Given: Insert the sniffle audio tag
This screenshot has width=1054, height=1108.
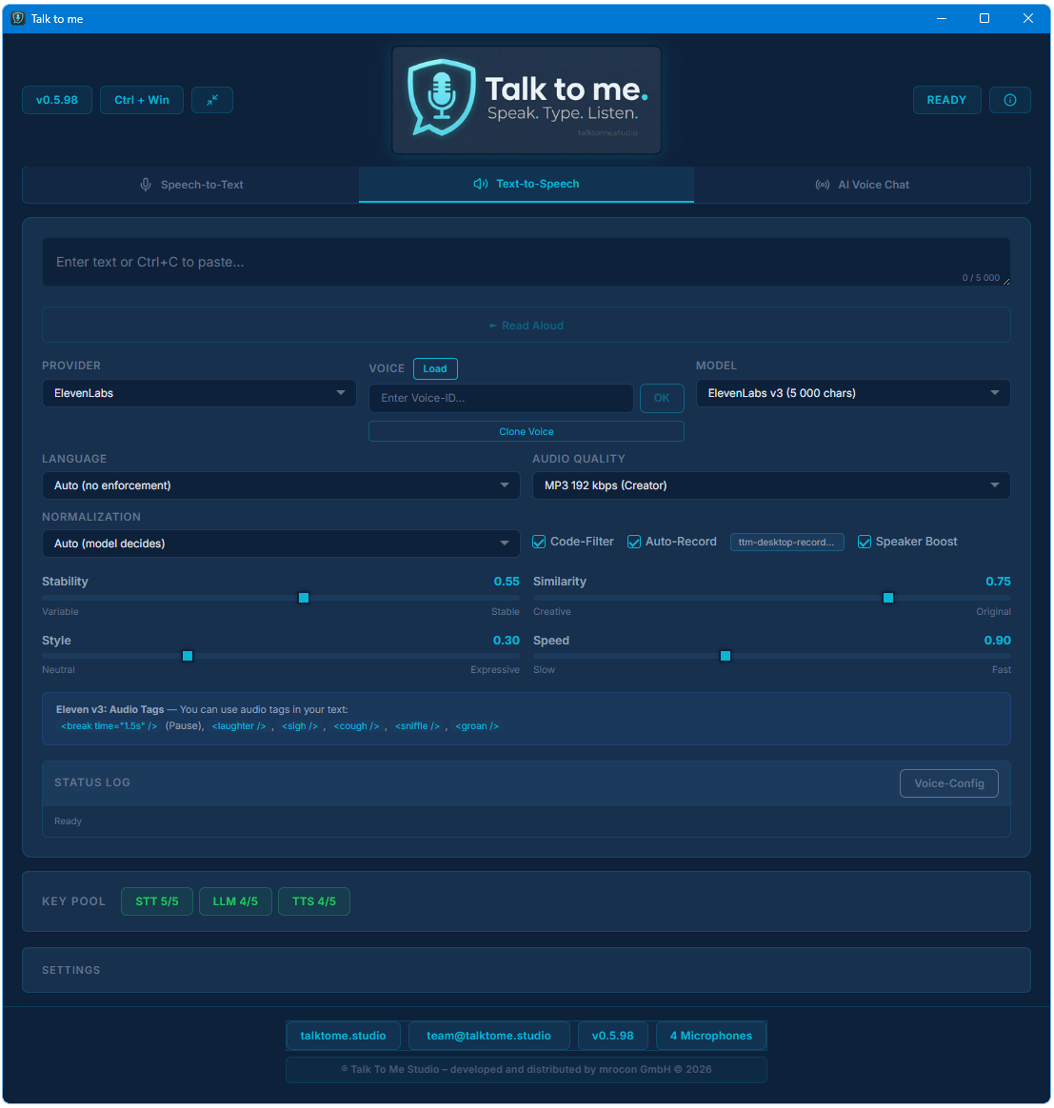Looking at the screenshot, I should [417, 725].
